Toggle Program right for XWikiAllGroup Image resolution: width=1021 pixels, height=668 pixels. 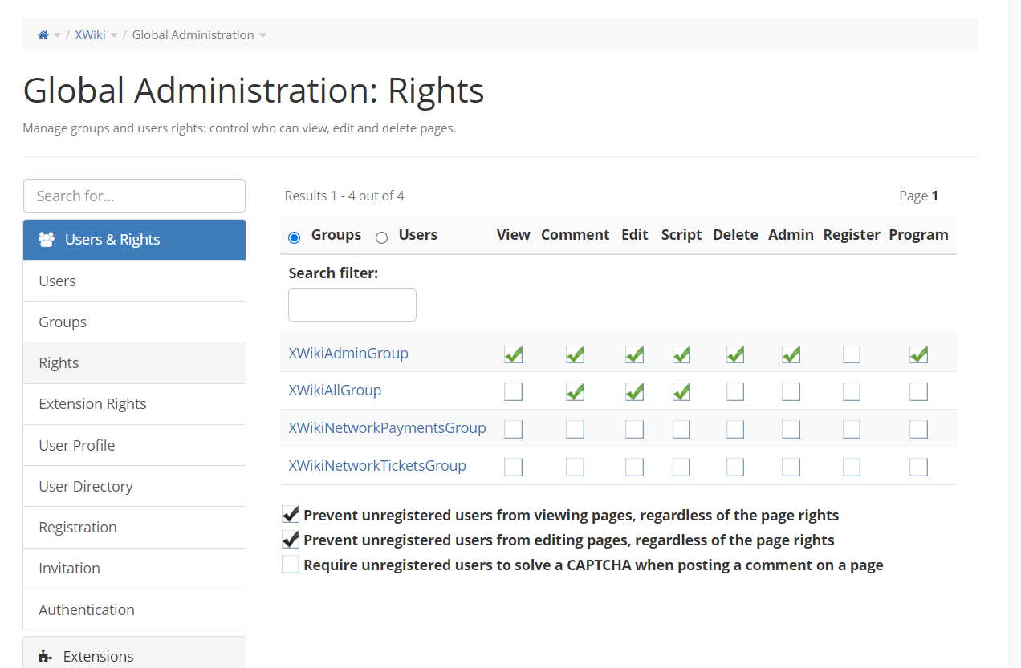(x=919, y=391)
